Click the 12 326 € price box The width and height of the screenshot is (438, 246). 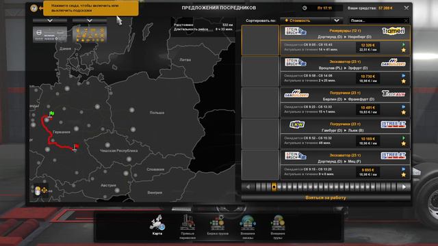[368, 47]
